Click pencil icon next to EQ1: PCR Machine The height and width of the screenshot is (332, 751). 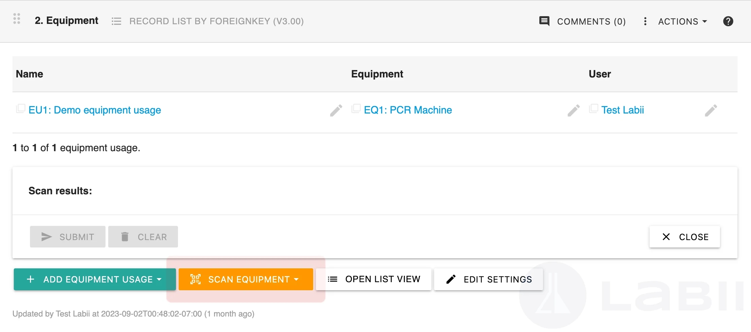pyautogui.click(x=573, y=110)
